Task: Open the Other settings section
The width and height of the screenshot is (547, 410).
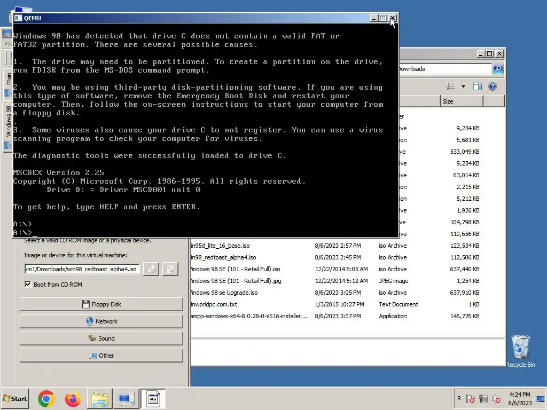Action: click(x=101, y=355)
